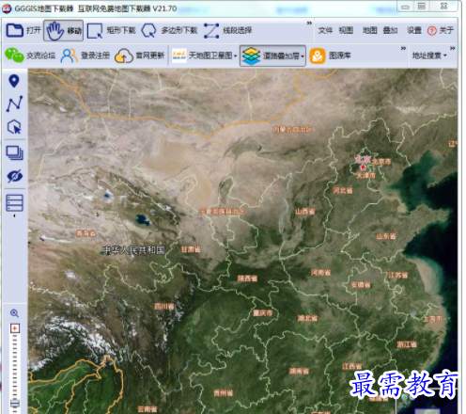Choose the 矩形下载 rectangle tool
466x414 pixels.
[x=111, y=30]
